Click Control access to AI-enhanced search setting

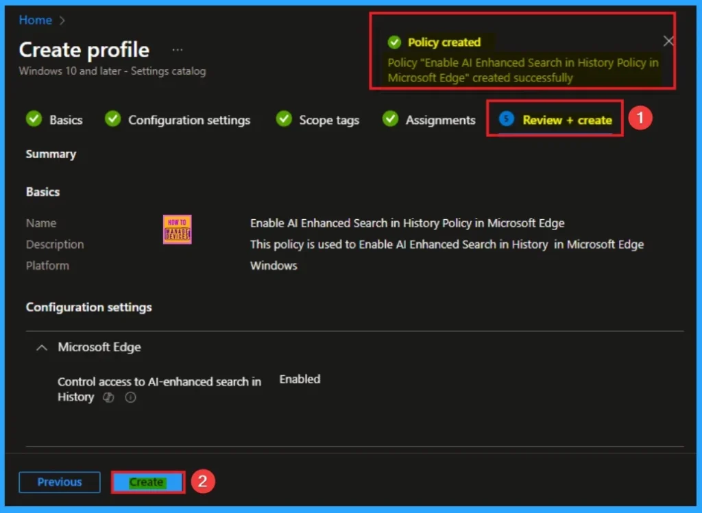point(159,389)
